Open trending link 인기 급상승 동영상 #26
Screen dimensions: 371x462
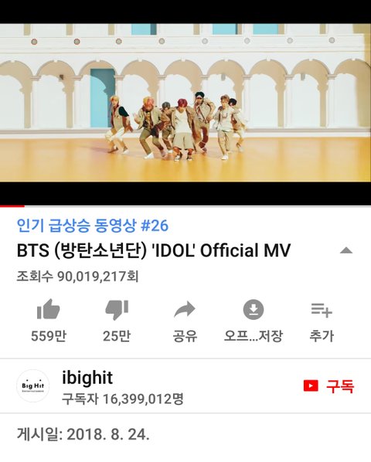93,226
